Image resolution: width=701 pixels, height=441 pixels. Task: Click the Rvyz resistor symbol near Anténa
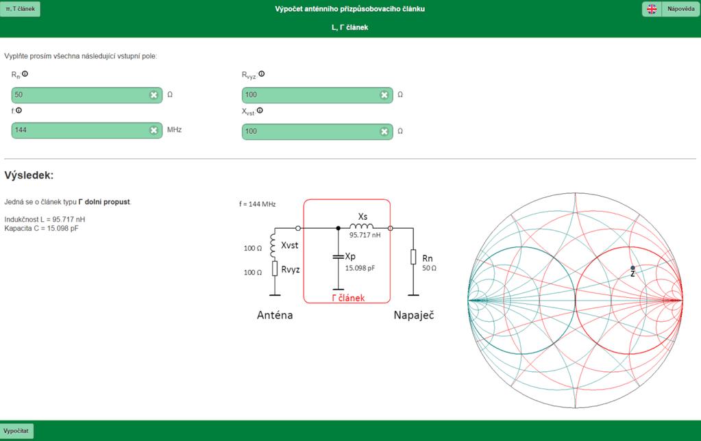click(x=275, y=268)
